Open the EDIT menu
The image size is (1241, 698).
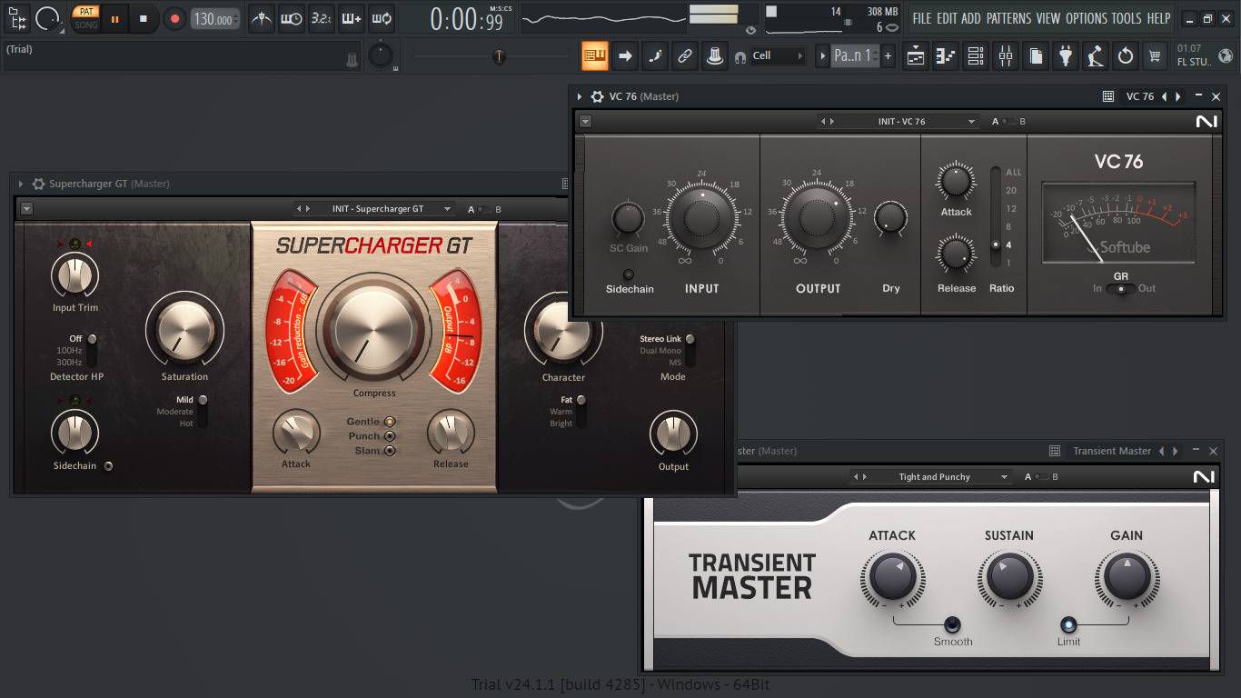coord(947,18)
